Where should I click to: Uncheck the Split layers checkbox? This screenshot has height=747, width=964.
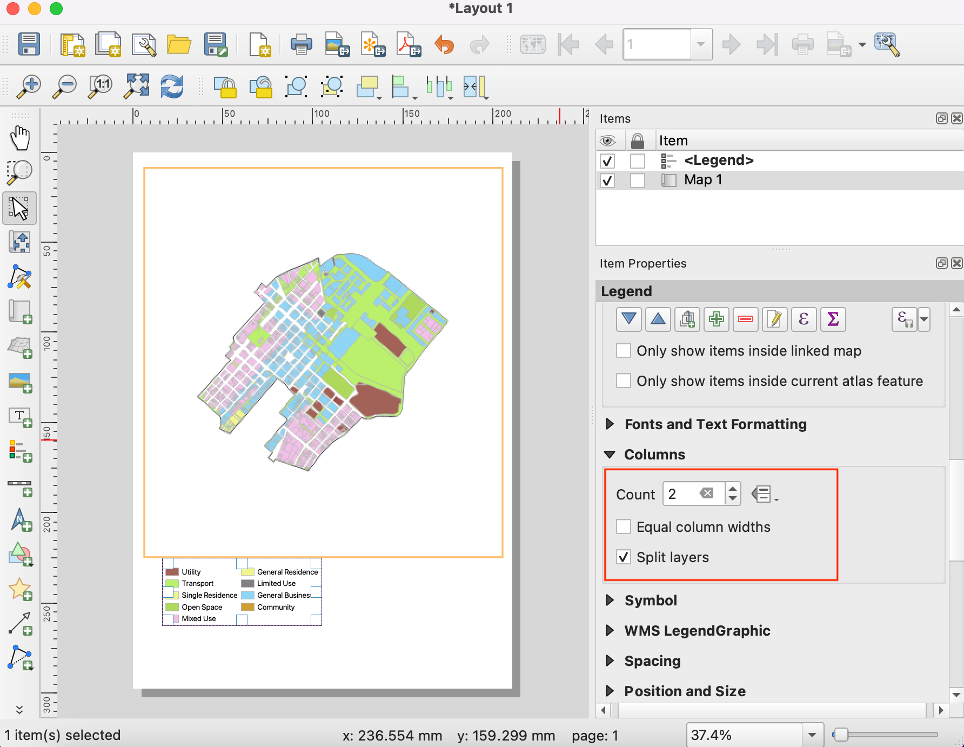point(624,557)
